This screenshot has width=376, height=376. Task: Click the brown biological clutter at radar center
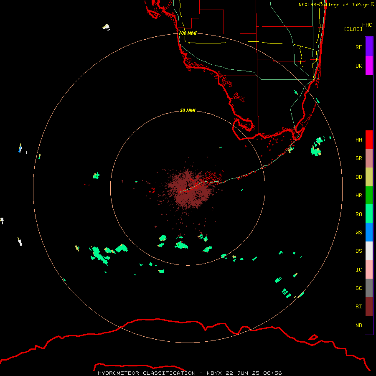189,189
